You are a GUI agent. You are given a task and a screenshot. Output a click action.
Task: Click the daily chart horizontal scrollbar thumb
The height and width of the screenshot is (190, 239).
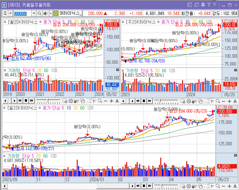113,186
